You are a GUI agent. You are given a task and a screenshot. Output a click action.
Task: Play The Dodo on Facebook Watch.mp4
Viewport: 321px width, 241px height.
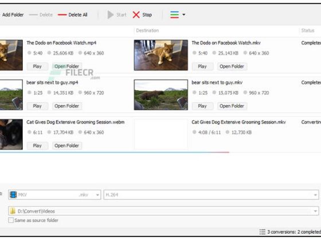point(37,67)
